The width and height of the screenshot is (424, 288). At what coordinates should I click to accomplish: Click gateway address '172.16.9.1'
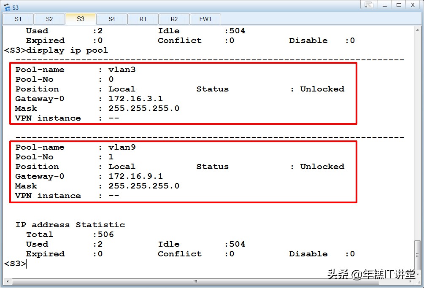pos(136,176)
